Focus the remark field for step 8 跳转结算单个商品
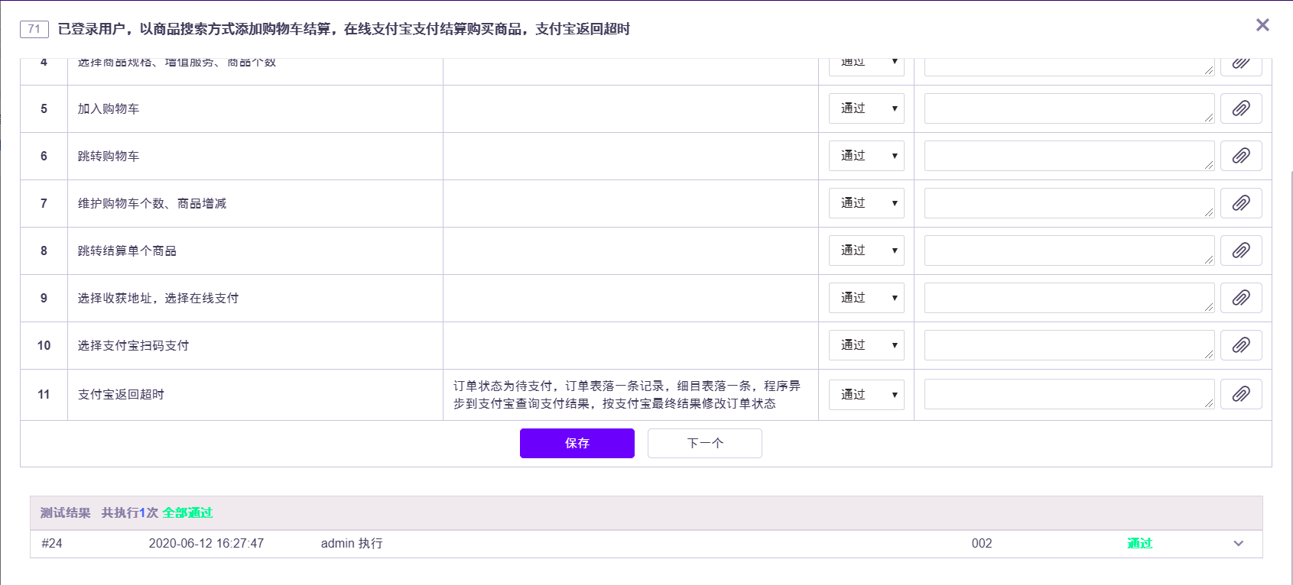 (x=1069, y=250)
